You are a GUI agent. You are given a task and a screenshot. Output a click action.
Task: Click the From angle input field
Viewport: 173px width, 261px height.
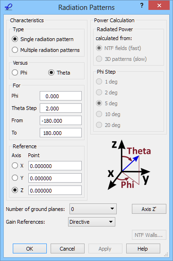click(x=61, y=120)
